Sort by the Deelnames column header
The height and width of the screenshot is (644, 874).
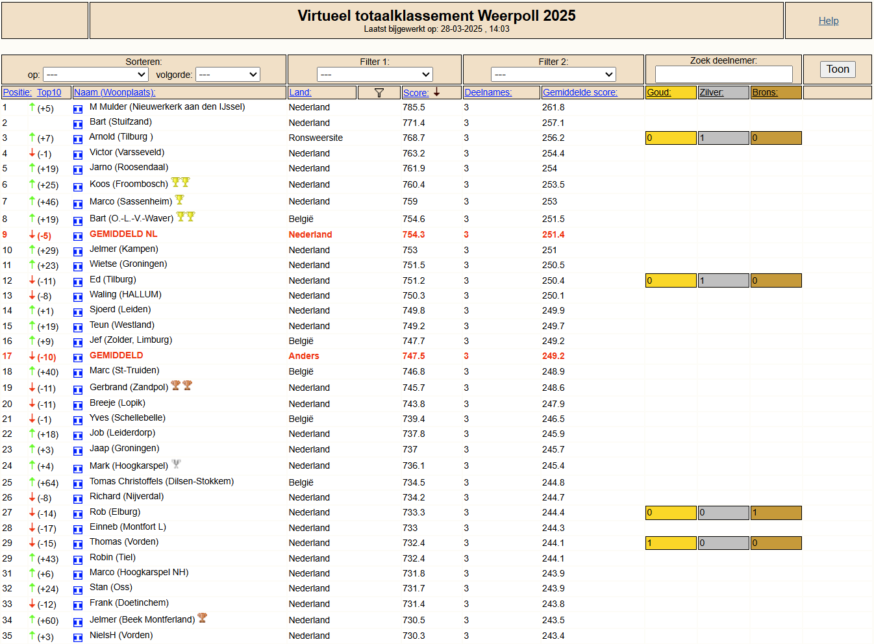(x=488, y=93)
